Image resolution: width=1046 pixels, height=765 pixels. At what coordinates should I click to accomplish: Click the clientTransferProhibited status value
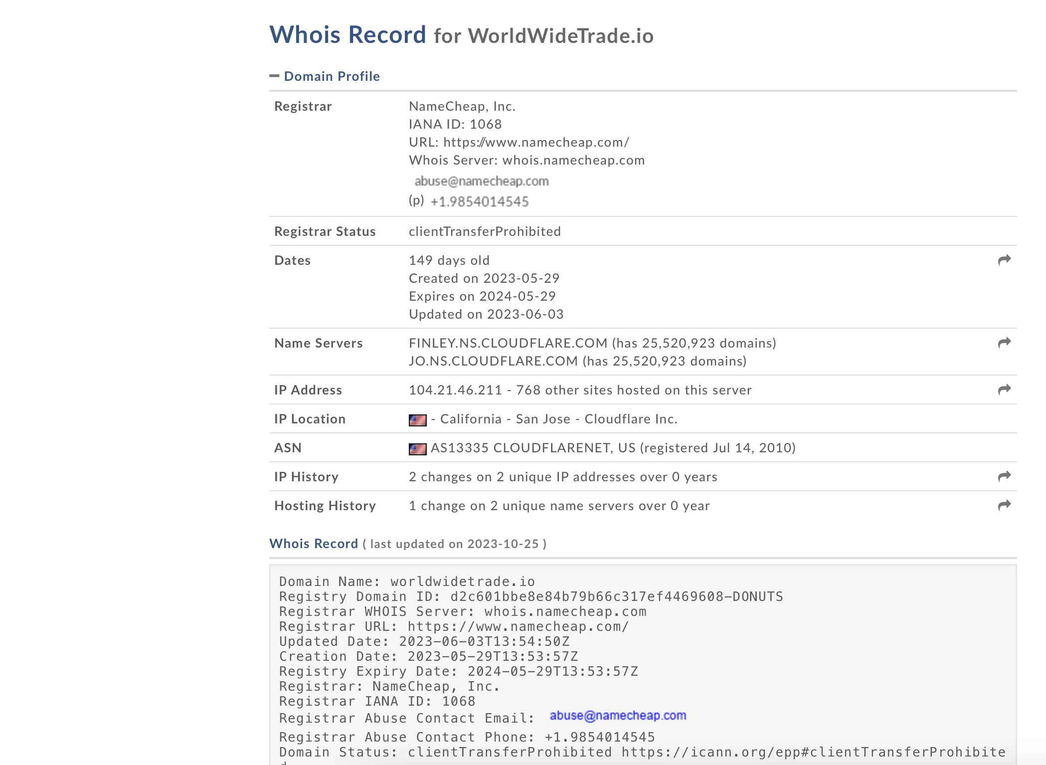tap(485, 231)
